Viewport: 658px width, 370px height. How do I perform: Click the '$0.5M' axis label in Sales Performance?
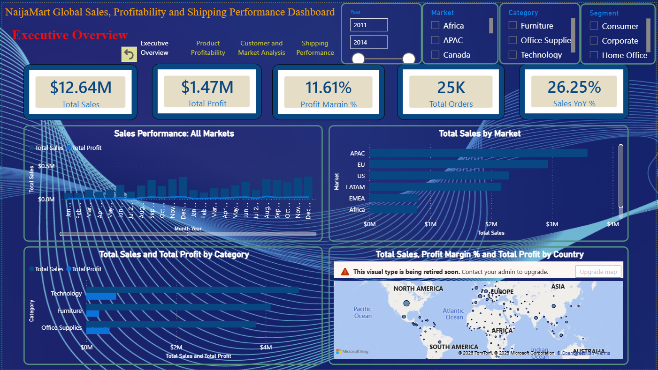[x=46, y=166]
